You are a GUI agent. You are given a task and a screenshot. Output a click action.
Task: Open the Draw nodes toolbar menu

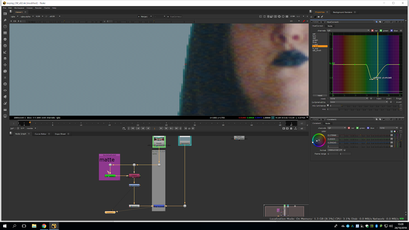click(x=5, y=20)
